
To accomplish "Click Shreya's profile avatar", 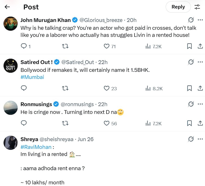I will (x=11, y=143).
